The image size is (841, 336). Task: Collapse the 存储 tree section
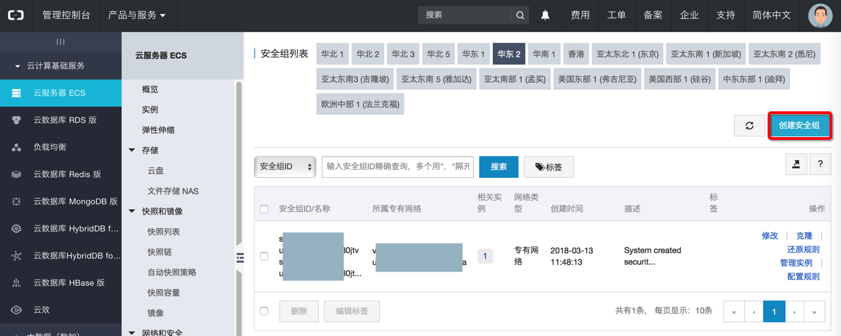click(132, 150)
